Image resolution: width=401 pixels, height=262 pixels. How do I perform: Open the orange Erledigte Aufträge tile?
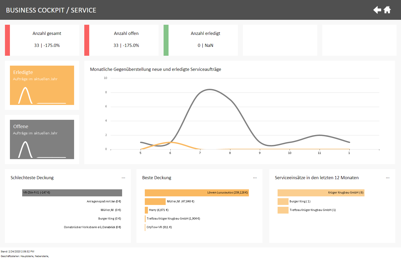click(42, 85)
